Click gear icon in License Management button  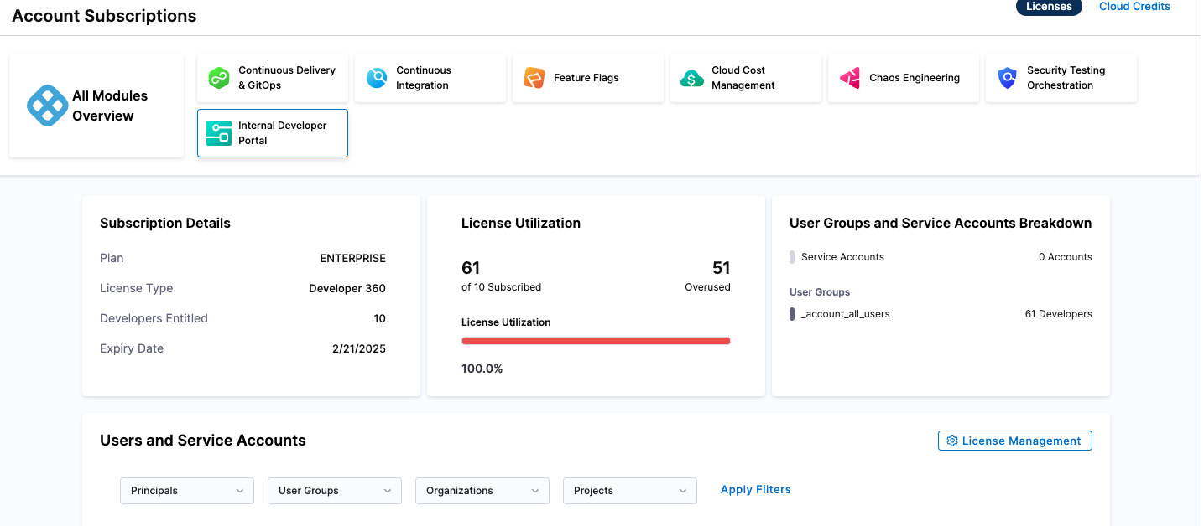tap(951, 441)
